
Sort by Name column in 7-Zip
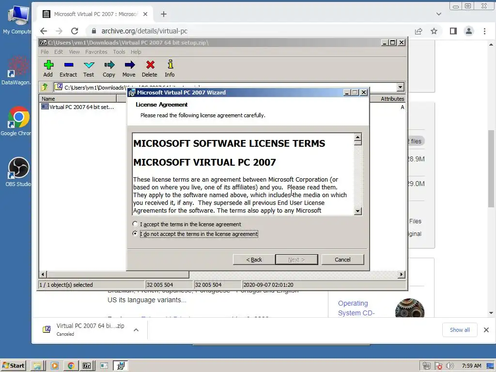(x=78, y=99)
